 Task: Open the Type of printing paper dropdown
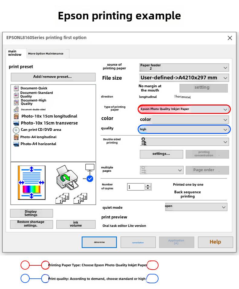click(184, 109)
